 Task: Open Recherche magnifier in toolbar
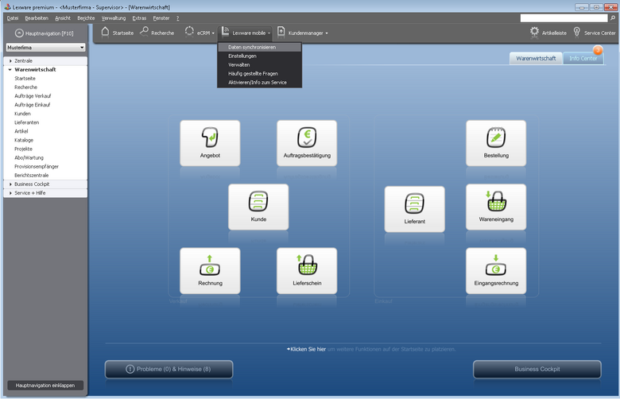coord(145,32)
